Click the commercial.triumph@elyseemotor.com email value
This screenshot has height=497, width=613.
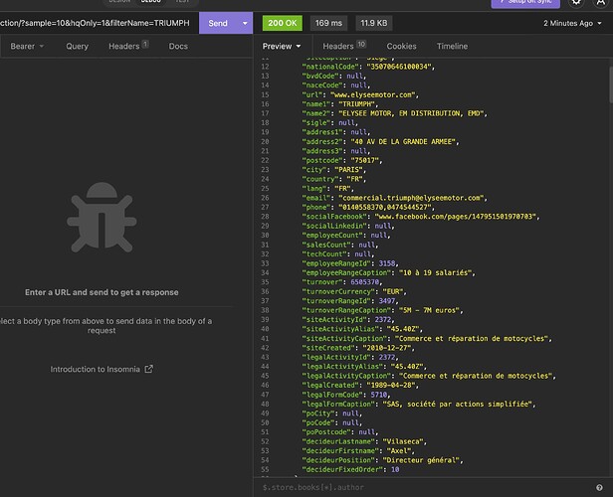tap(411, 198)
